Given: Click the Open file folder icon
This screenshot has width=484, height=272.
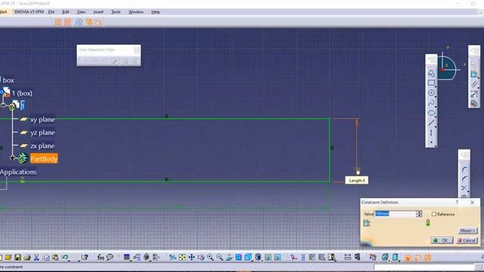Looking at the screenshot, I should [8, 257].
